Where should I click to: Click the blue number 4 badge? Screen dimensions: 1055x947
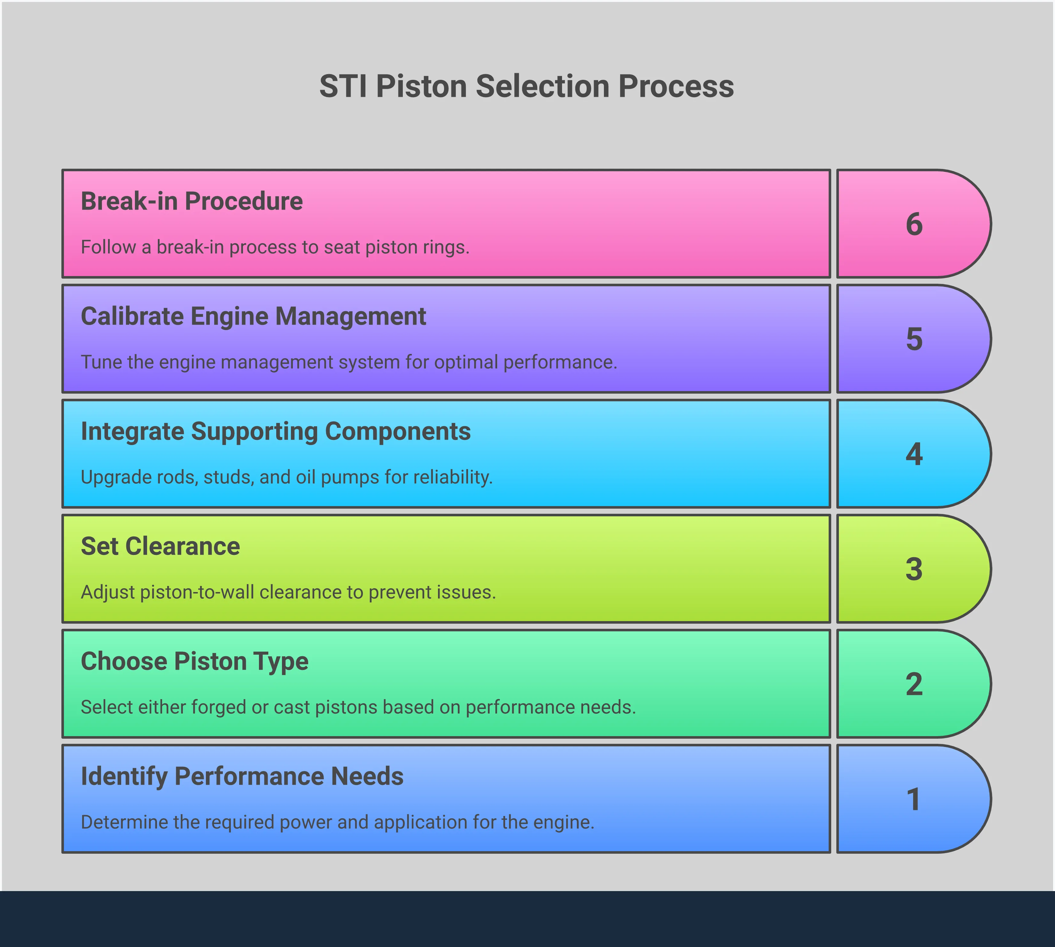pos(913,454)
